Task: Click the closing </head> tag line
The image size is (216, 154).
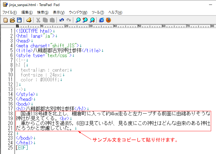Action: (24, 99)
